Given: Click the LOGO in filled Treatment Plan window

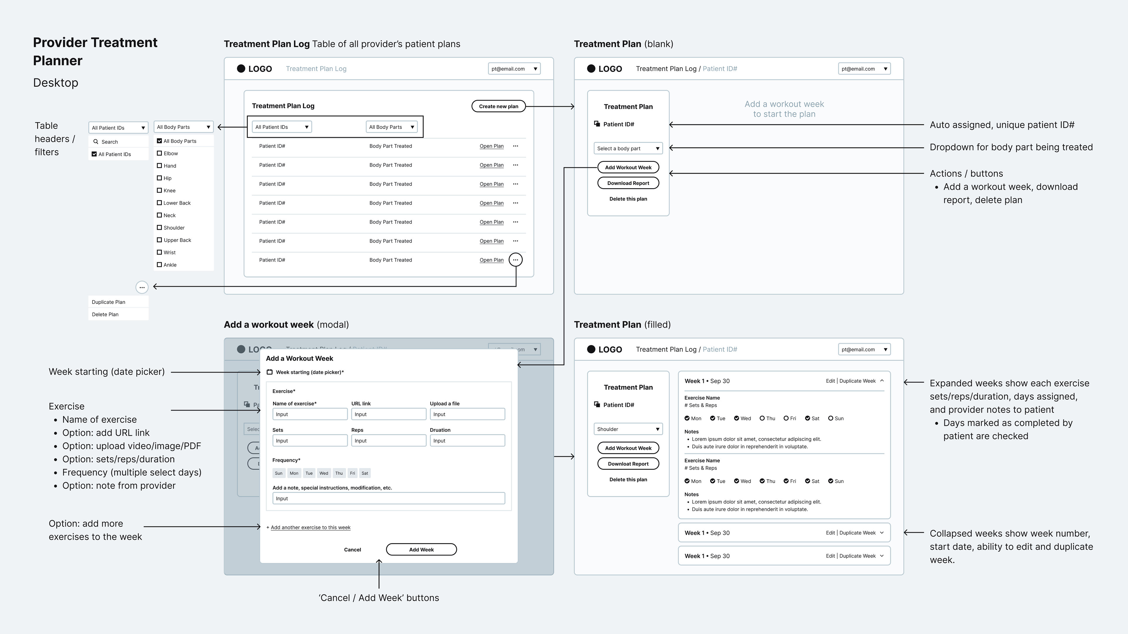Looking at the screenshot, I should [x=604, y=349].
